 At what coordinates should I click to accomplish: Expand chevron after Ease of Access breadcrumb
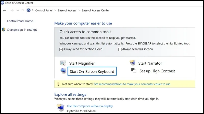tap(79, 10)
